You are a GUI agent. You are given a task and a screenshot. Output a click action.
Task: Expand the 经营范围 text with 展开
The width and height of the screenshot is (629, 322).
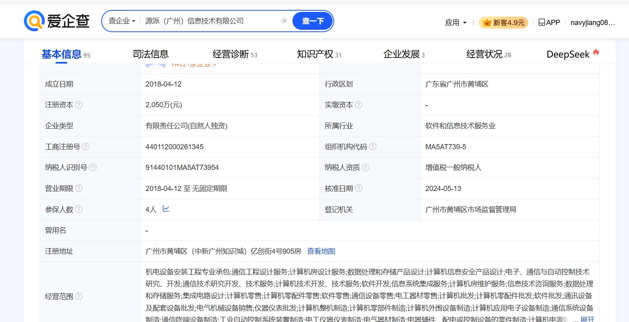587,320
